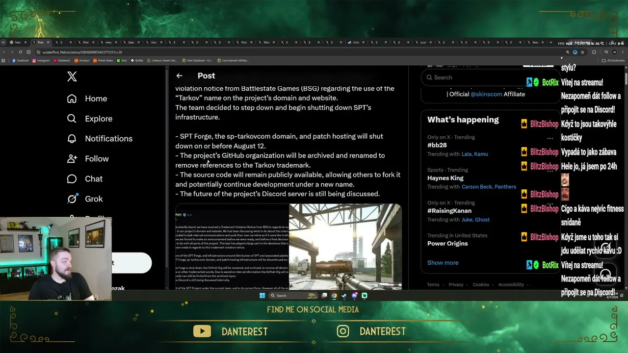This screenshot has width=628, height=353.
Task: Open more options for #bb28 trend
Action: (x=550, y=138)
